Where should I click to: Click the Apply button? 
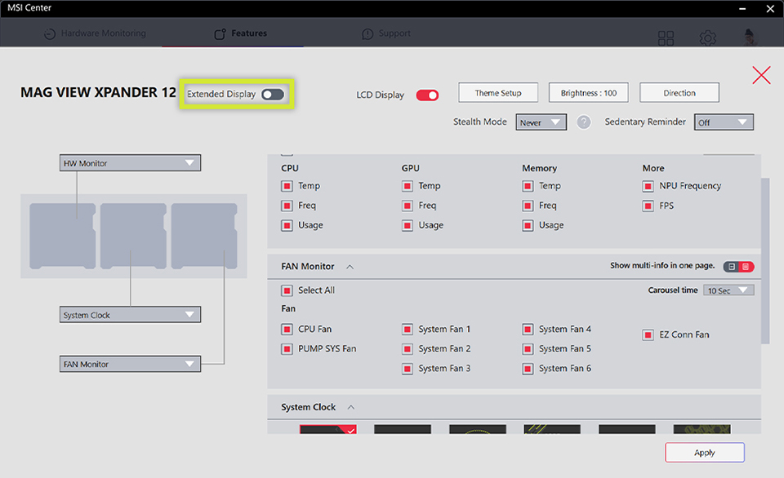[x=705, y=453]
